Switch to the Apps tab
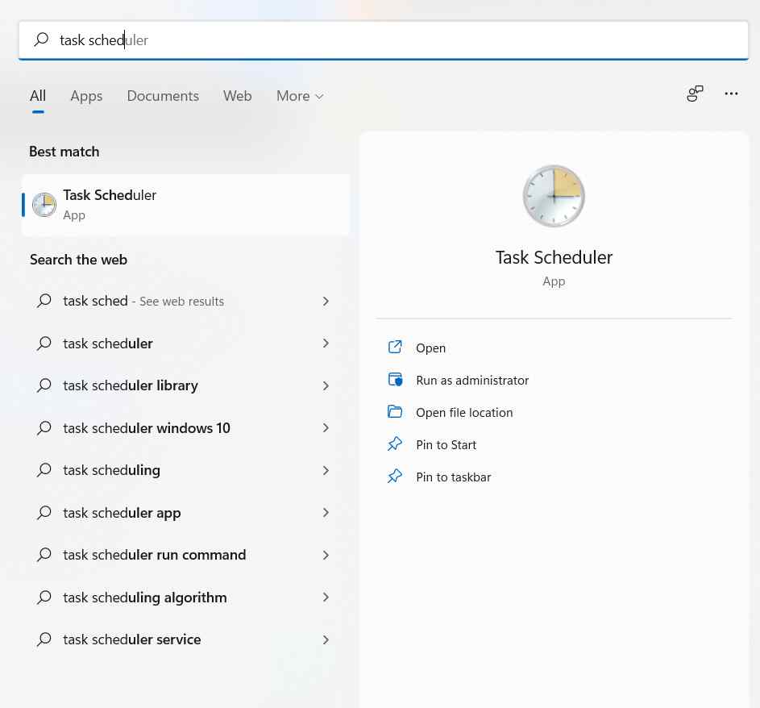 pyautogui.click(x=86, y=96)
